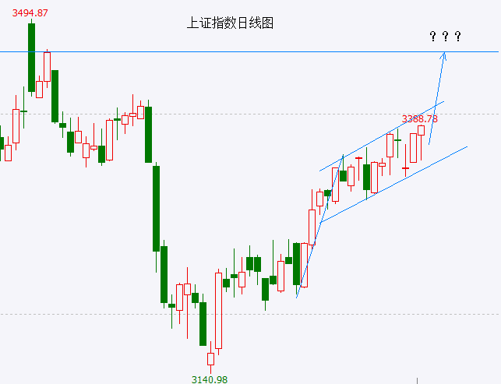Screen dimensions: 501x384
Task: Click the green doji candle near channel top
Action: tap(398, 140)
